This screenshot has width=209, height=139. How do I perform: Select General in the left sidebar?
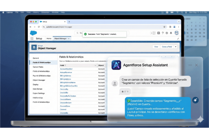tap(36, 58)
